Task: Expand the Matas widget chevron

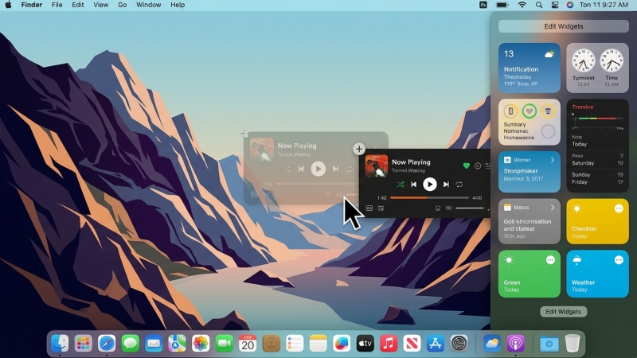Action: pos(553,208)
